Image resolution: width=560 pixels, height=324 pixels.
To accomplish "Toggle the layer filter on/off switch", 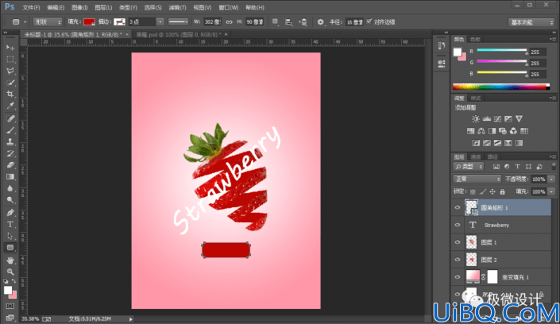I will point(554,167).
